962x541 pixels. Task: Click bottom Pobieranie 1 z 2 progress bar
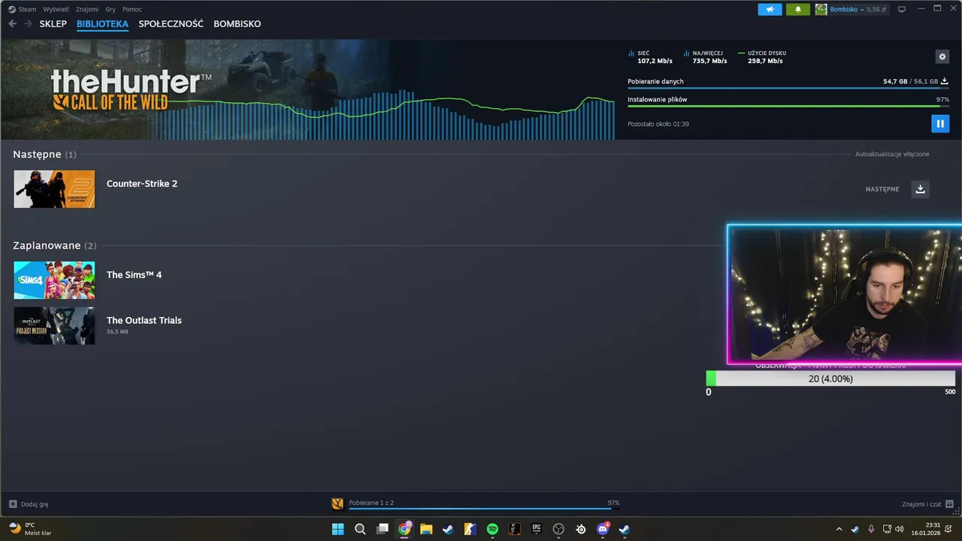(x=484, y=508)
